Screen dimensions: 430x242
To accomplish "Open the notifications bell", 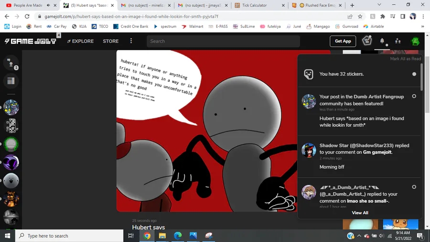I will pyautogui.click(x=382, y=41).
